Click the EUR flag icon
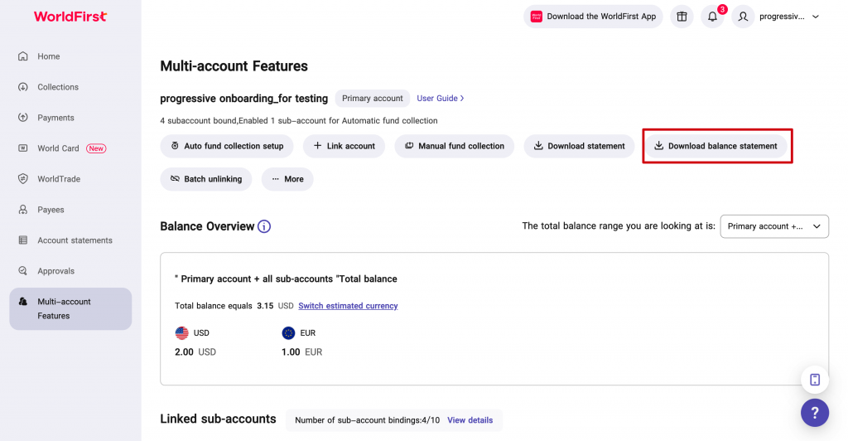This screenshot has width=848, height=441. (288, 332)
